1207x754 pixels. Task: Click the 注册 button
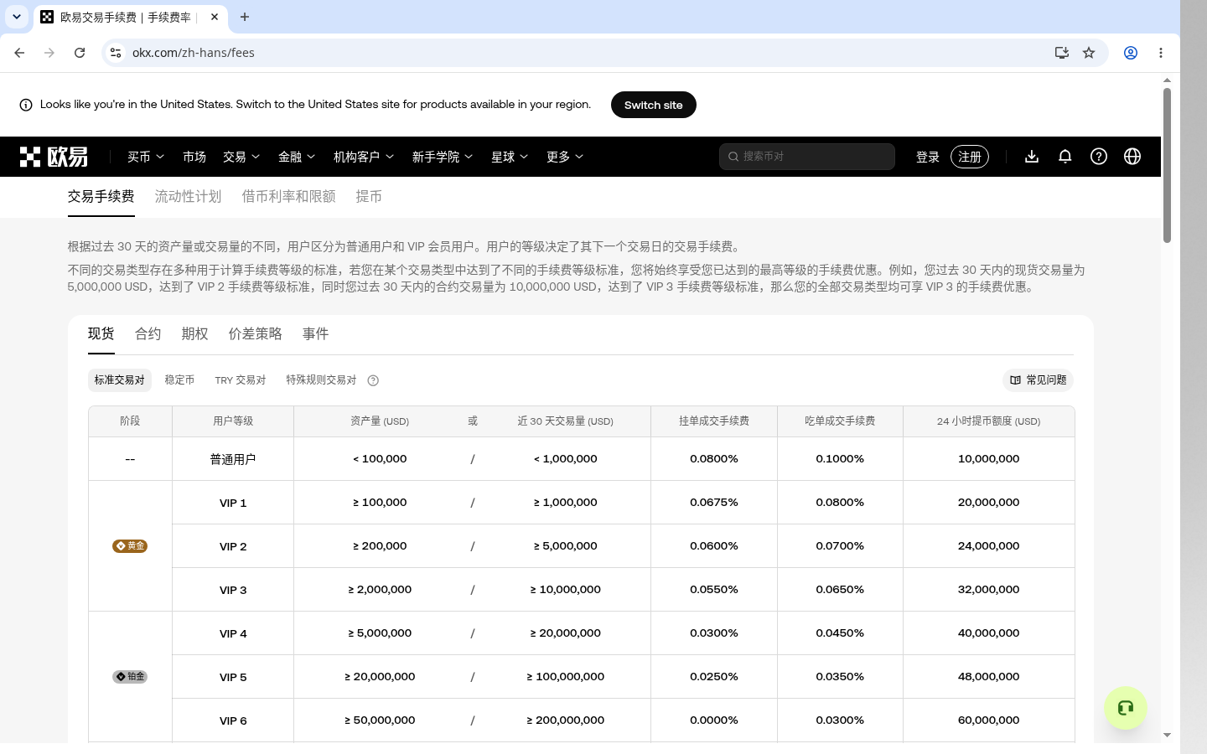coord(970,157)
